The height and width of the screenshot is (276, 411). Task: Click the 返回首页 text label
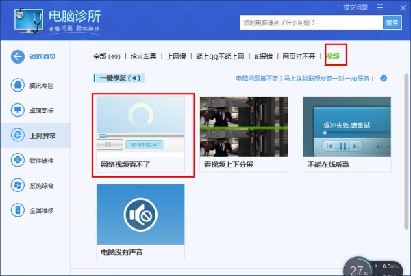click(42, 57)
